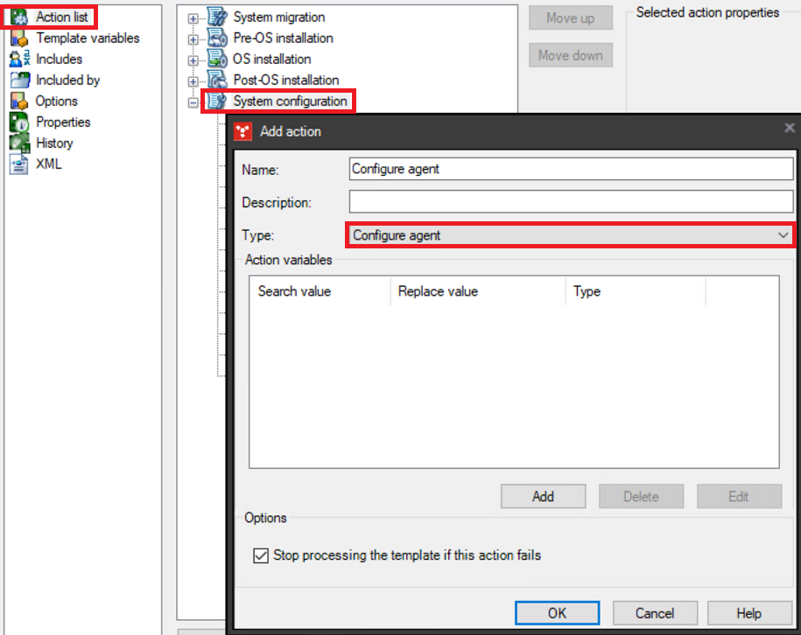Screen dimensions: 801x635
Task: Click the System migration item icon
Action: tap(217, 17)
